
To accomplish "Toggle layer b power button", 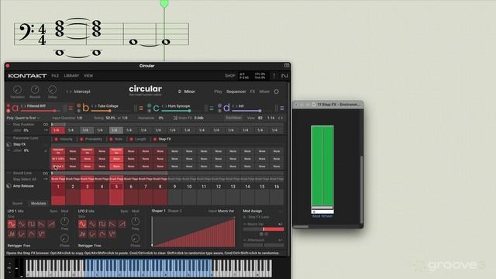I will pyautogui.click(x=79, y=105).
